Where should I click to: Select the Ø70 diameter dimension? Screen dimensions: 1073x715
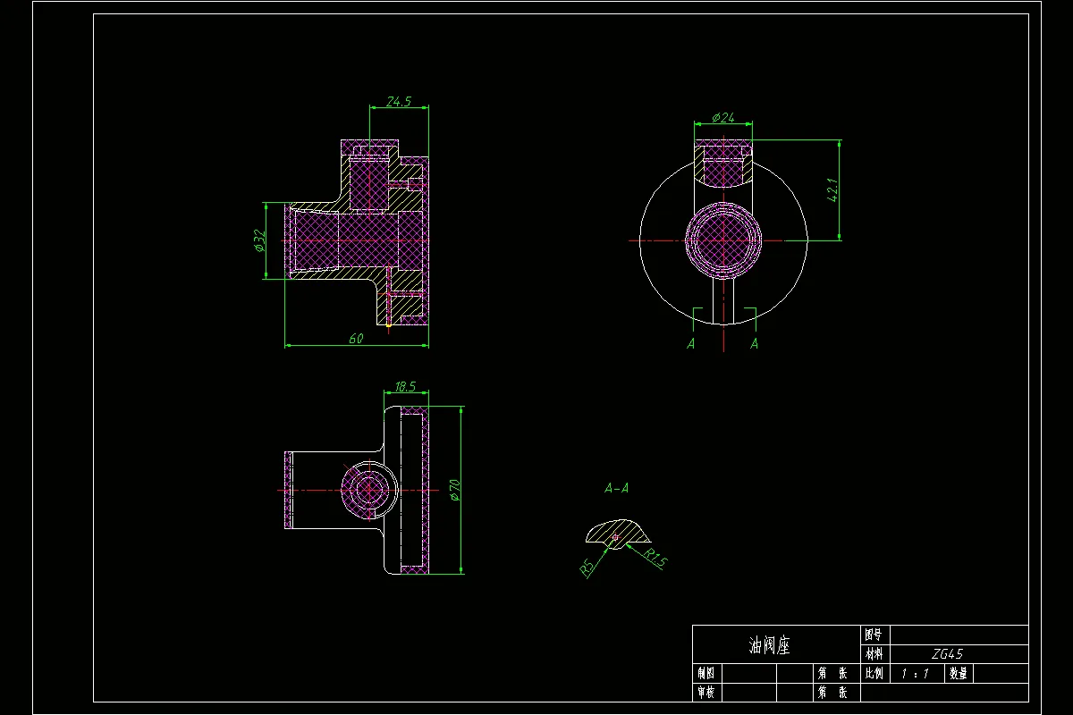click(x=454, y=490)
